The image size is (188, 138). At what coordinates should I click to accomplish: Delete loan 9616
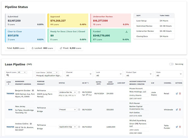click(180, 110)
